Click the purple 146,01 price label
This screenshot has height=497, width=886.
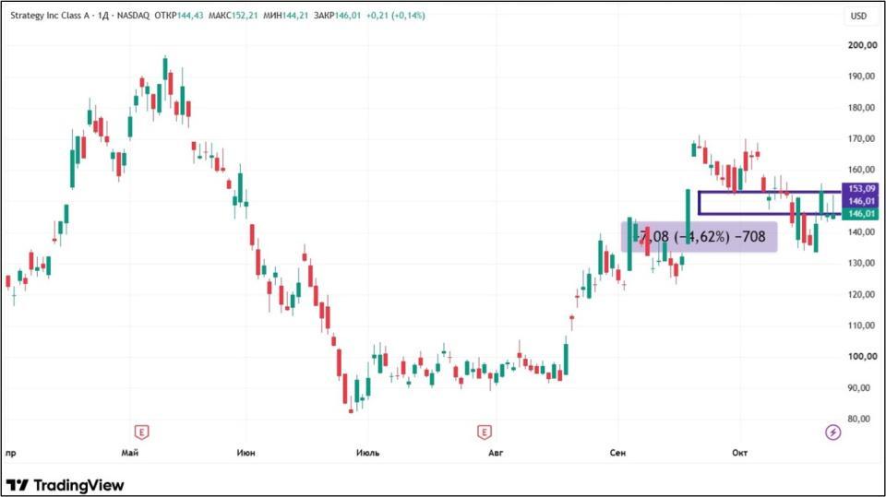point(860,201)
